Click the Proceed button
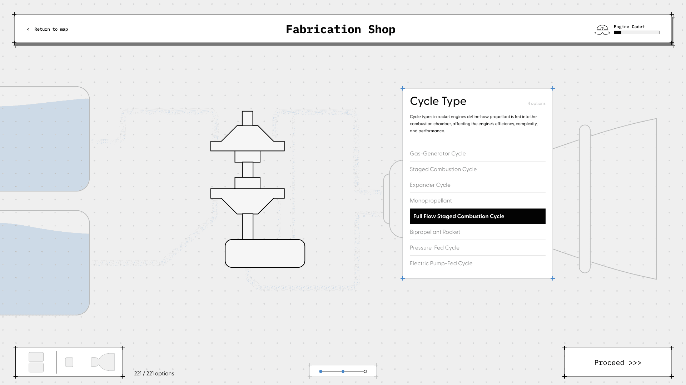Viewport: 686px width, 385px height. [x=618, y=362]
